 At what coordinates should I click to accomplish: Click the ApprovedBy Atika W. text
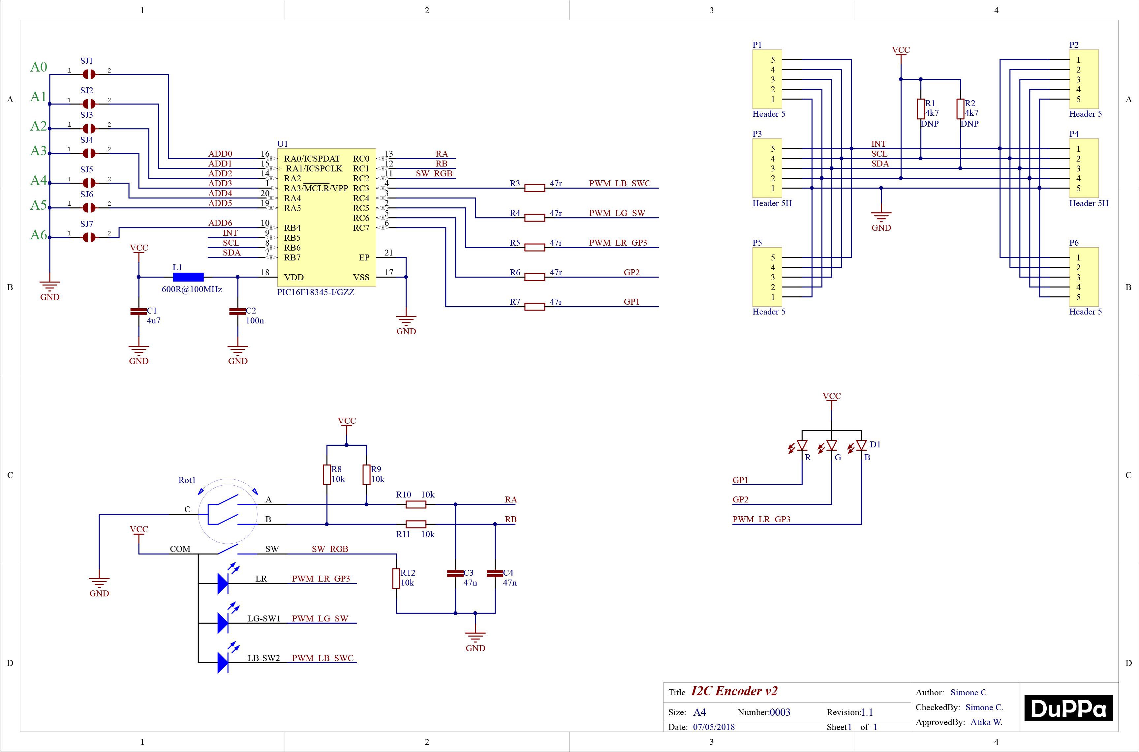959,722
